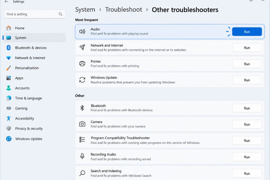
Task: Click the System monitor icon in the sidebar
Action: point(9,38)
